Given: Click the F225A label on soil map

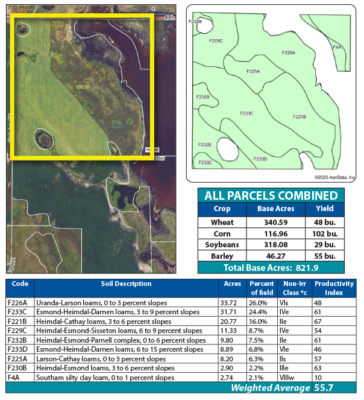Looking at the screenshot, I should tap(253, 71).
